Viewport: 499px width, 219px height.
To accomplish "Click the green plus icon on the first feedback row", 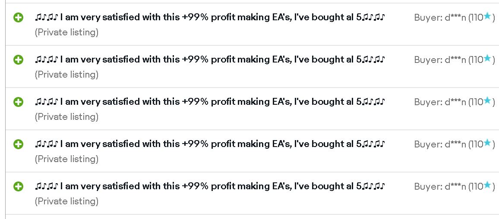I will tap(18, 18).
